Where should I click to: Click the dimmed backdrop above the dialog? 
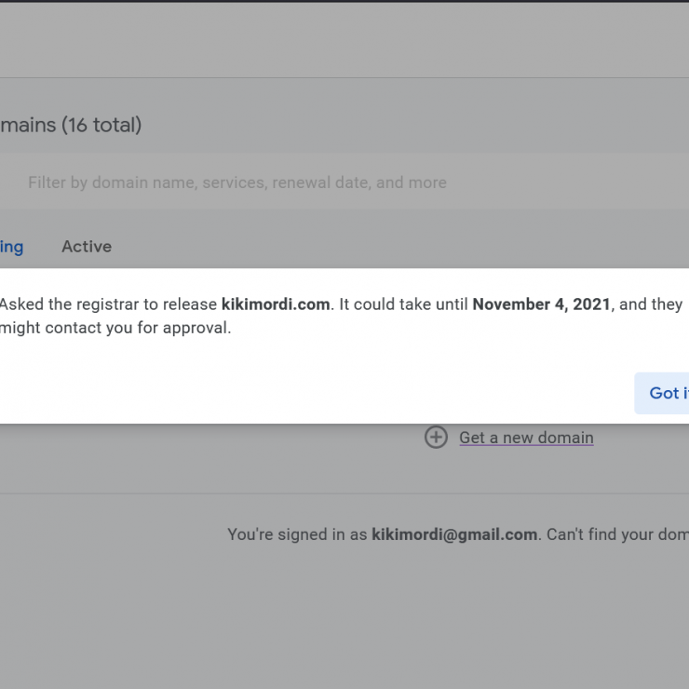pyautogui.click(x=344, y=39)
